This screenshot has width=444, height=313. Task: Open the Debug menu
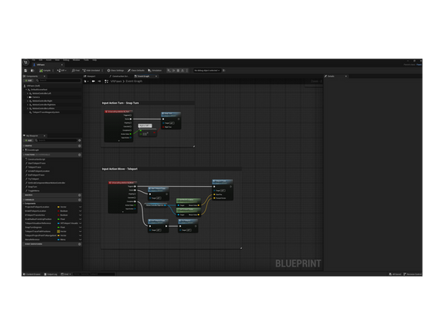66,60
